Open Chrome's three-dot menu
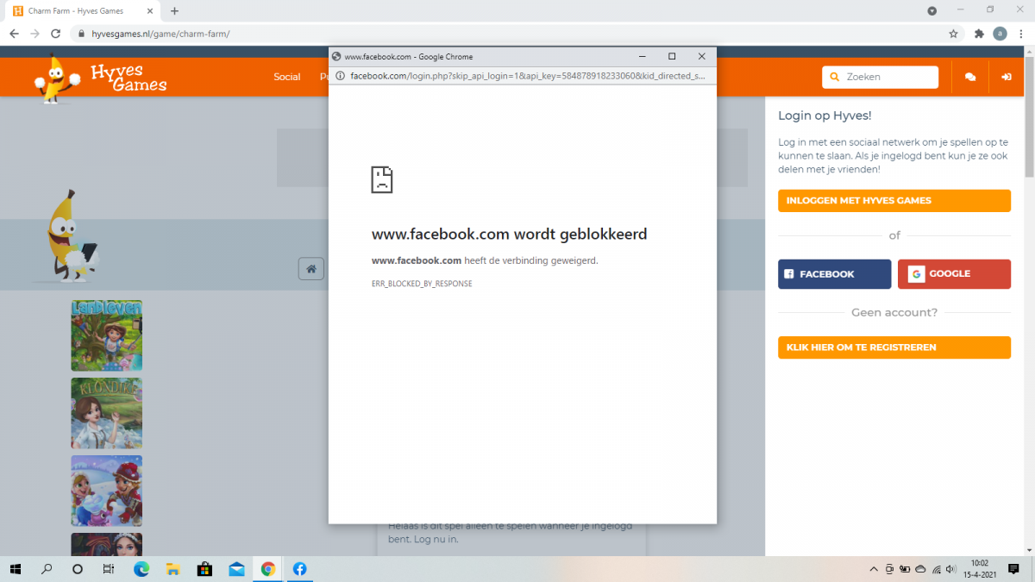Image resolution: width=1035 pixels, height=582 pixels. pos(1021,34)
